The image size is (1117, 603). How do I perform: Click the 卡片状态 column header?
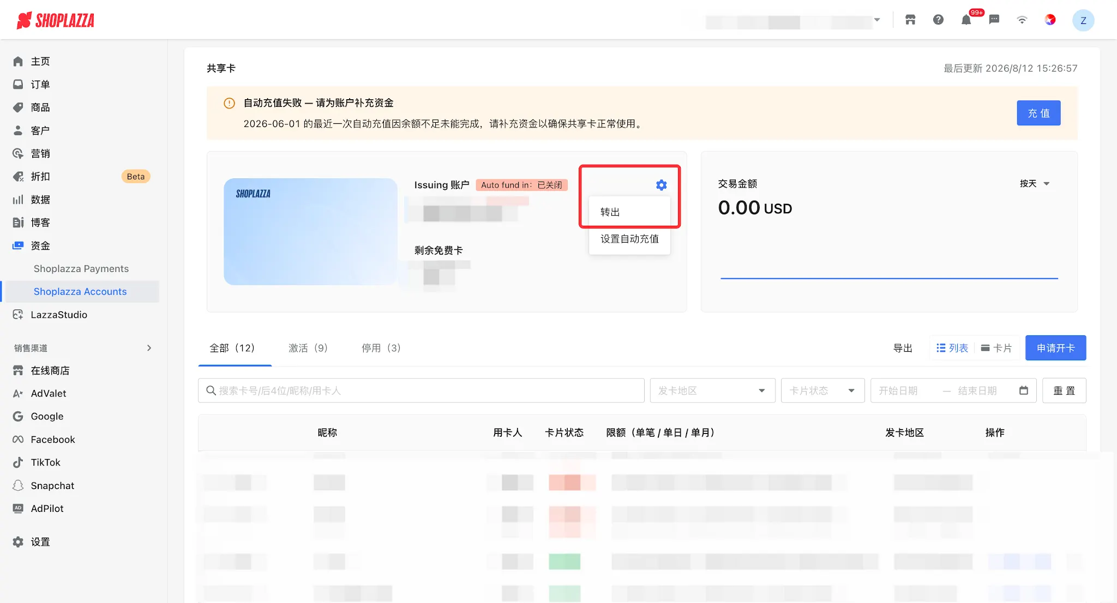tap(564, 432)
